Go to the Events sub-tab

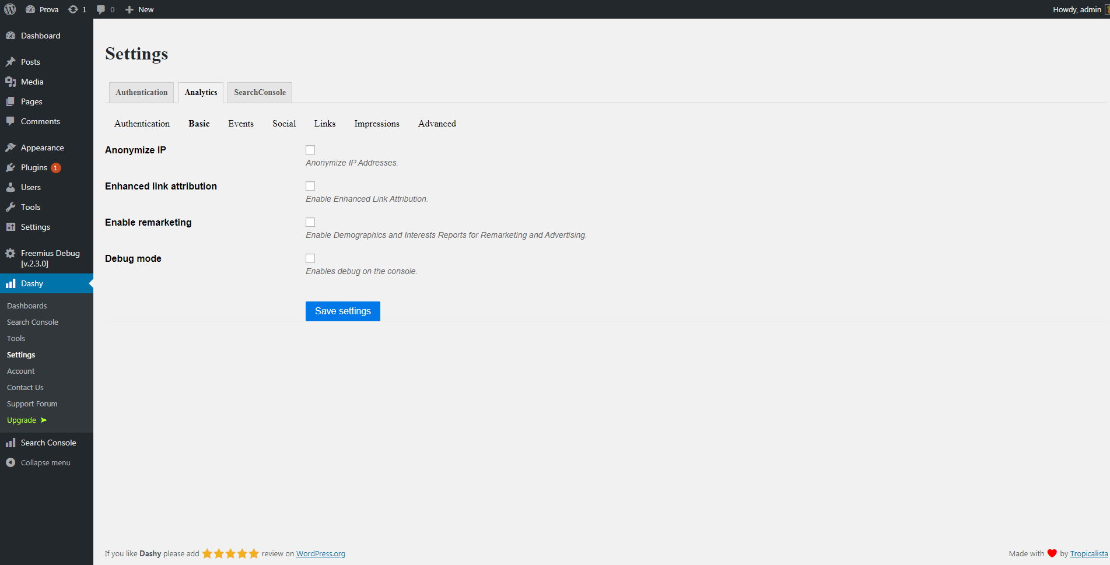[x=241, y=124]
